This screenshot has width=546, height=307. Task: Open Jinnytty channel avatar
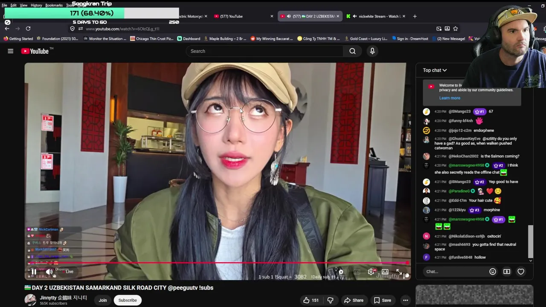(30, 300)
